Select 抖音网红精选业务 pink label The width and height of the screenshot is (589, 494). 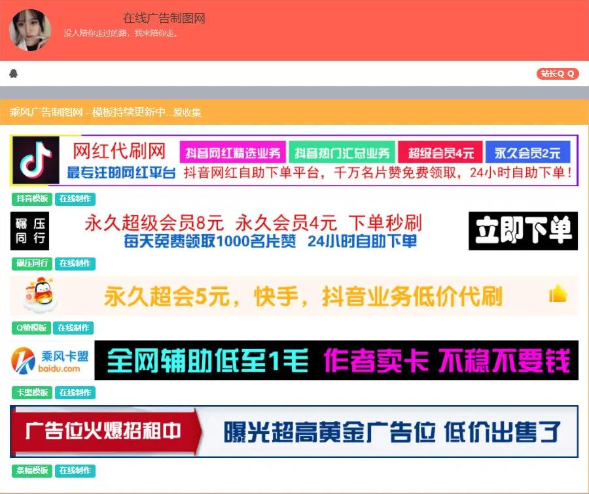pos(233,153)
